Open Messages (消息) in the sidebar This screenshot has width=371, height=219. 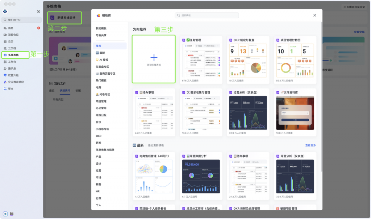[11, 28]
